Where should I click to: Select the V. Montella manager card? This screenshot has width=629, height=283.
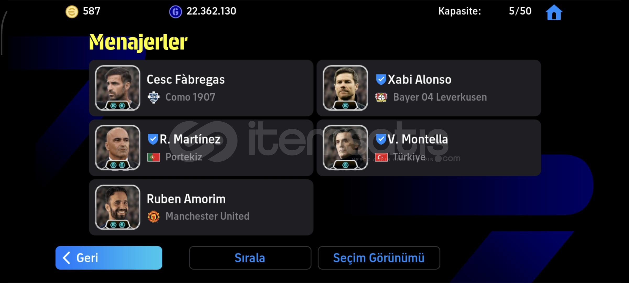(429, 148)
